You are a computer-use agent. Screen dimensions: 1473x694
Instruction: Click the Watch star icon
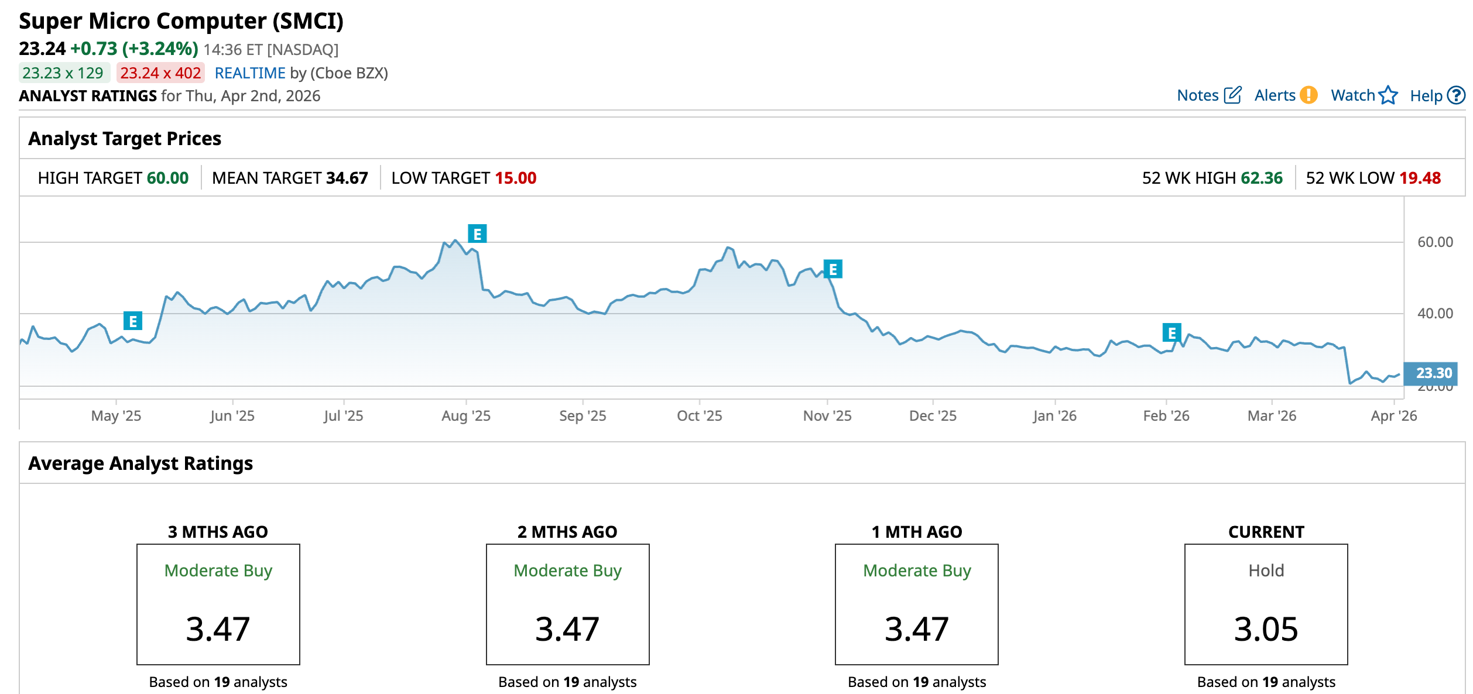pos(1388,95)
